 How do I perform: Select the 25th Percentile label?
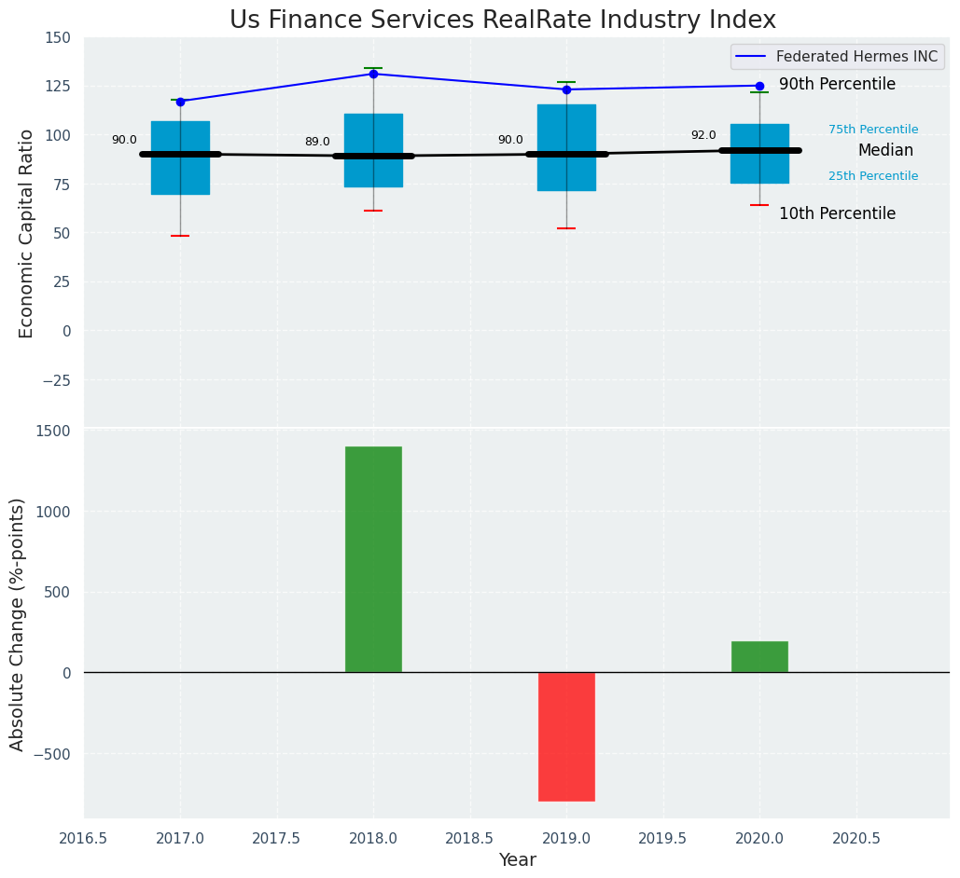873,176
